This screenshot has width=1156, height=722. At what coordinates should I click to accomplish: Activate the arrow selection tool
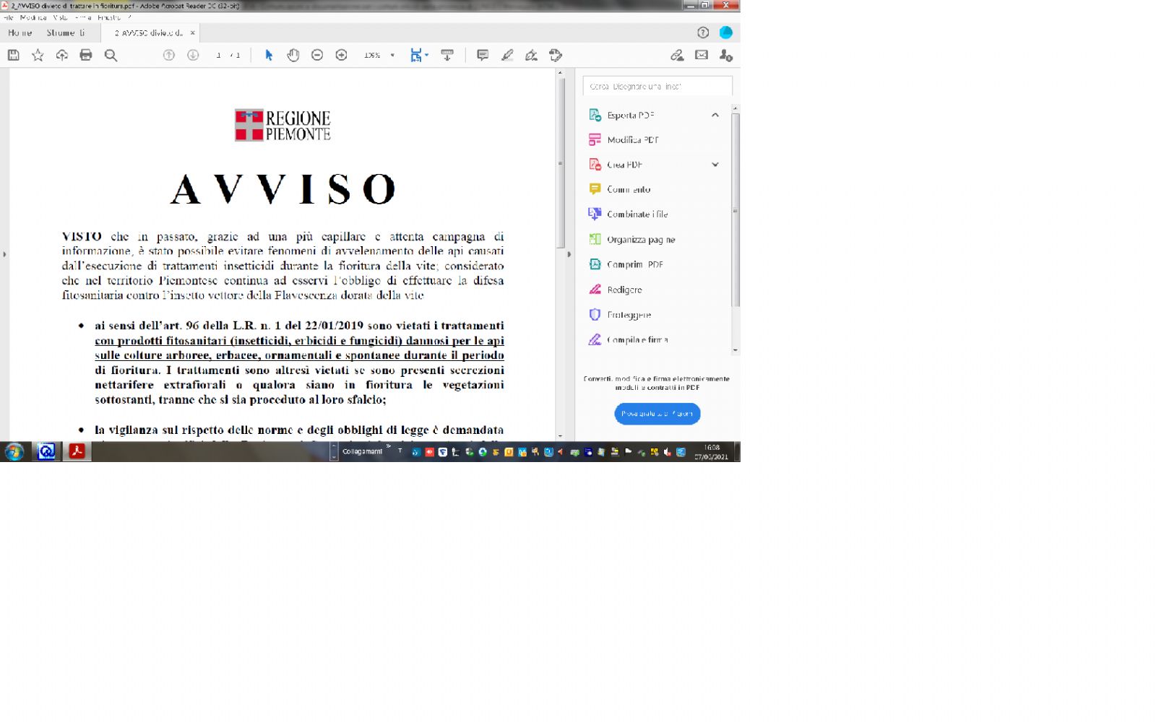point(269,56)
